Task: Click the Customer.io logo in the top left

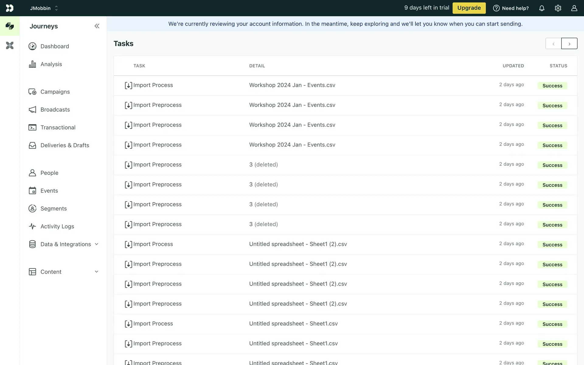Action: [10, 8]
